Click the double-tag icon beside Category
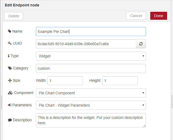 [x=10, y=68]
